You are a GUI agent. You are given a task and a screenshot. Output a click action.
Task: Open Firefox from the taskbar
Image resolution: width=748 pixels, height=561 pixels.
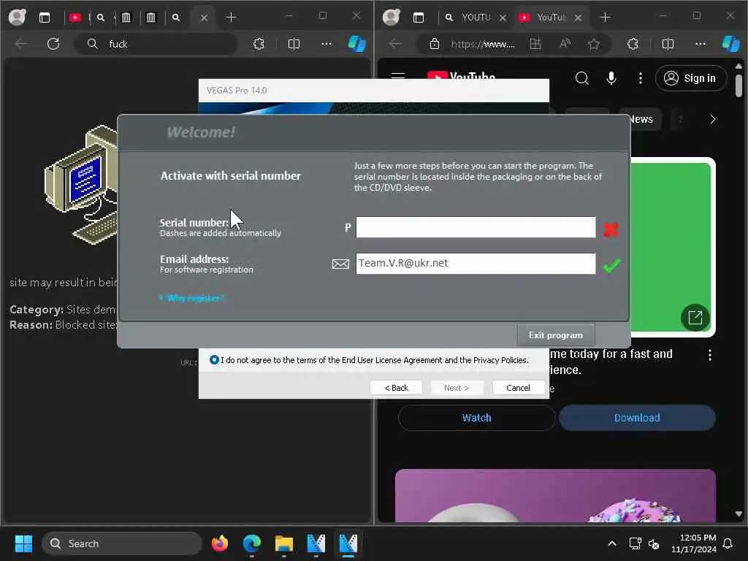(x=219, y=543)
